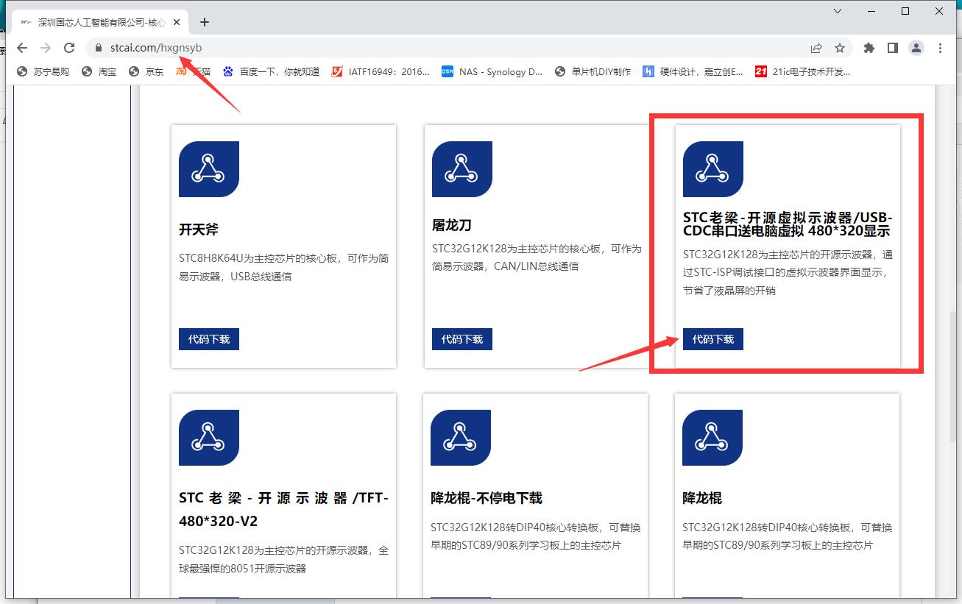The width and height of the screenshot is (962, 604).
Task: Reload the current page
Action: click(x=69, y=48)
